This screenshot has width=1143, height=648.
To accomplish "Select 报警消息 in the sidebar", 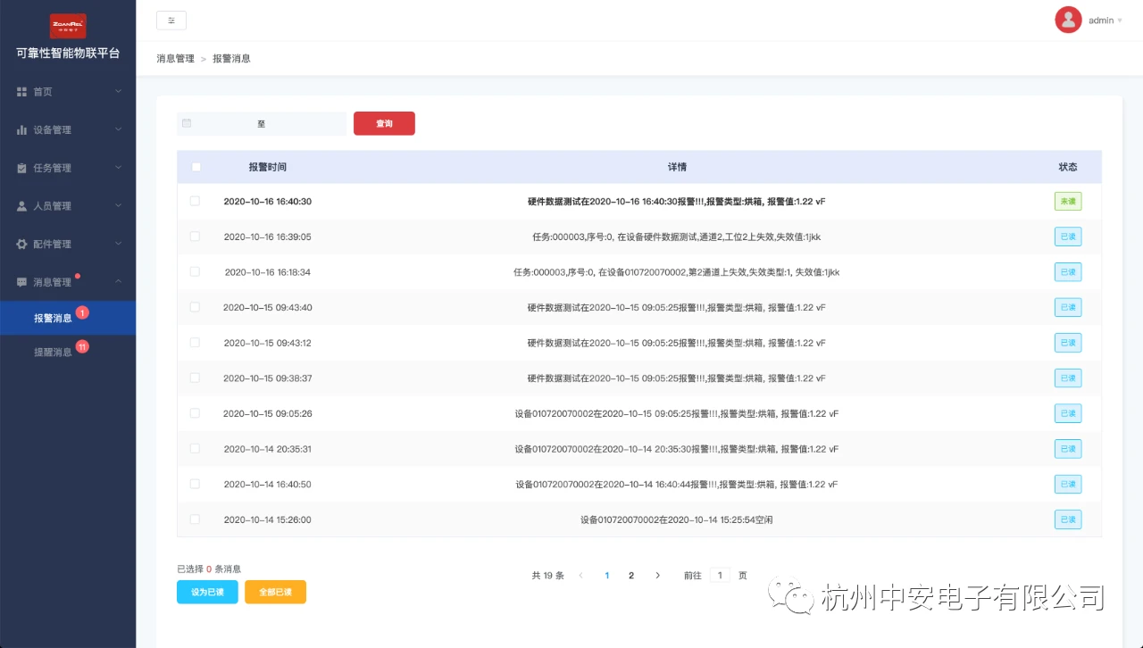I will (53, 319).
